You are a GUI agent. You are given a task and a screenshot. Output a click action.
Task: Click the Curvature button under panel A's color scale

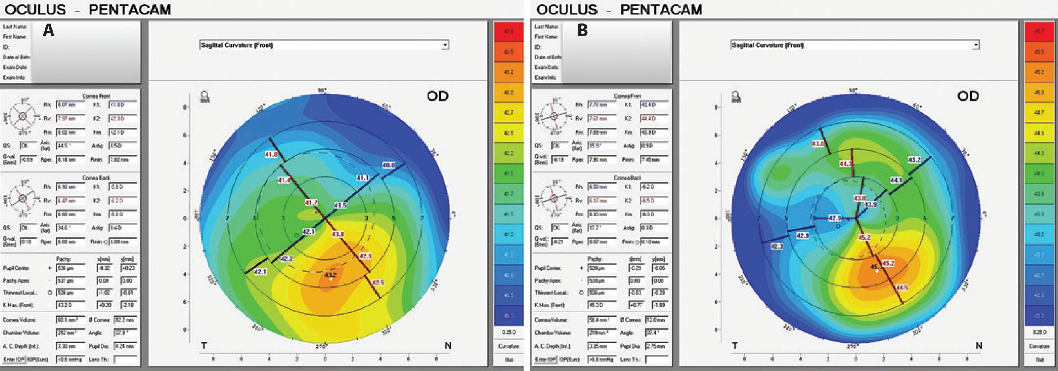(509, 346)
